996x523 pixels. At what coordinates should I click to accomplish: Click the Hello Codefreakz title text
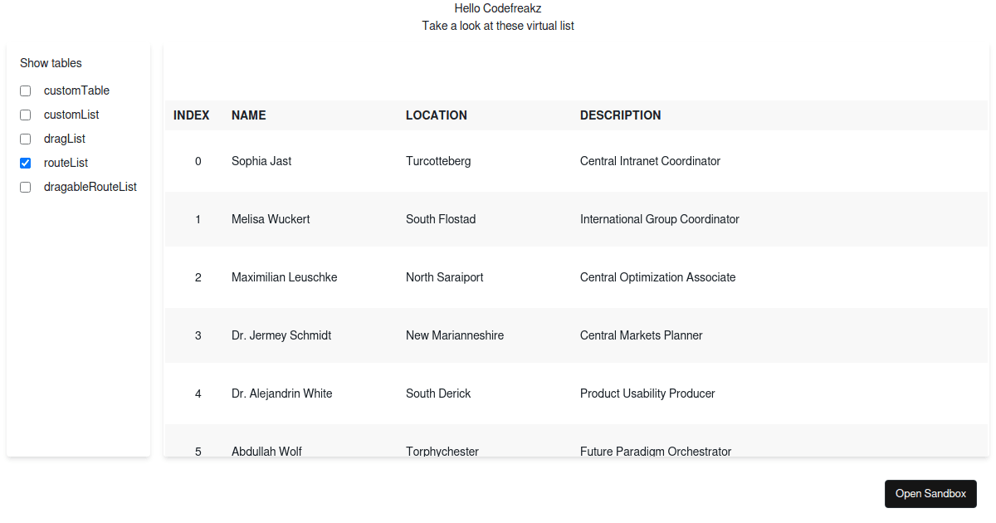click(x=497, y=8)
